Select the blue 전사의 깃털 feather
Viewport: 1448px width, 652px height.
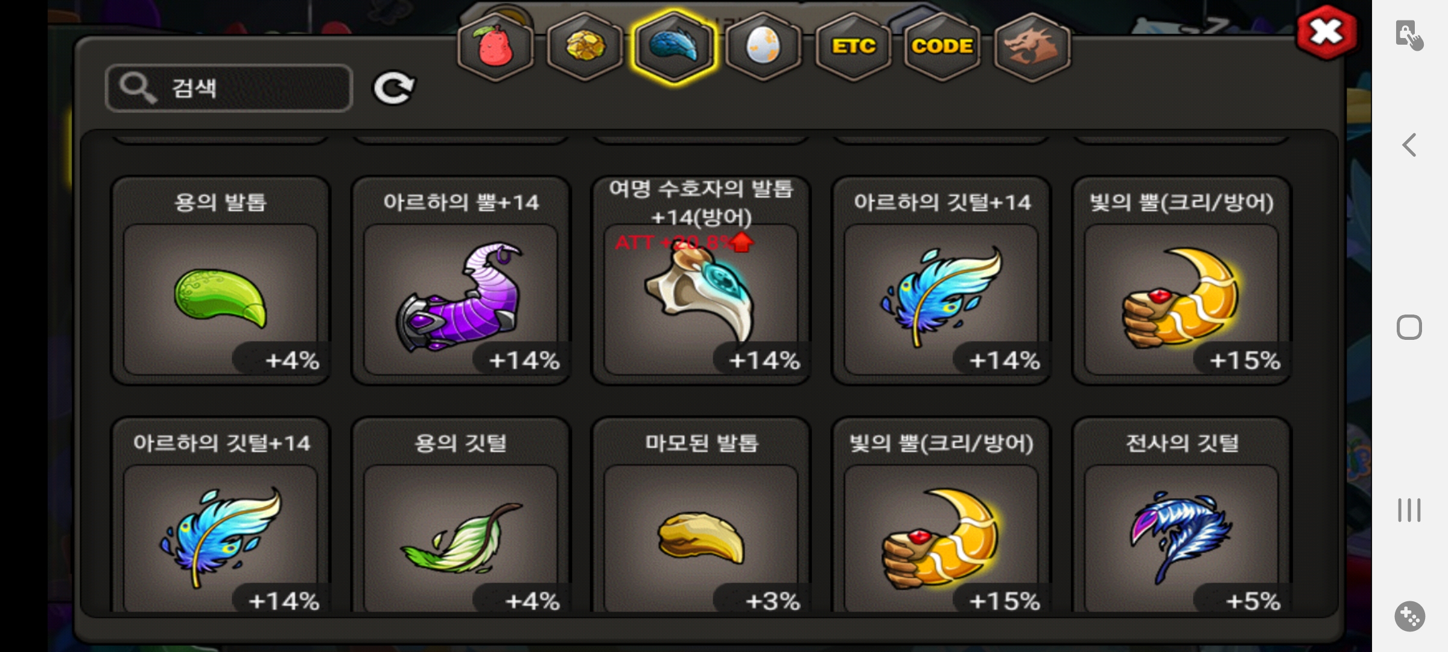(x=1181, y=515)
